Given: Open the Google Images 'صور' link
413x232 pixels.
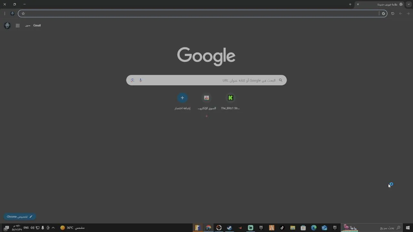Looking at the screenshot, I should pyautogui.click(x=28, y=25).
